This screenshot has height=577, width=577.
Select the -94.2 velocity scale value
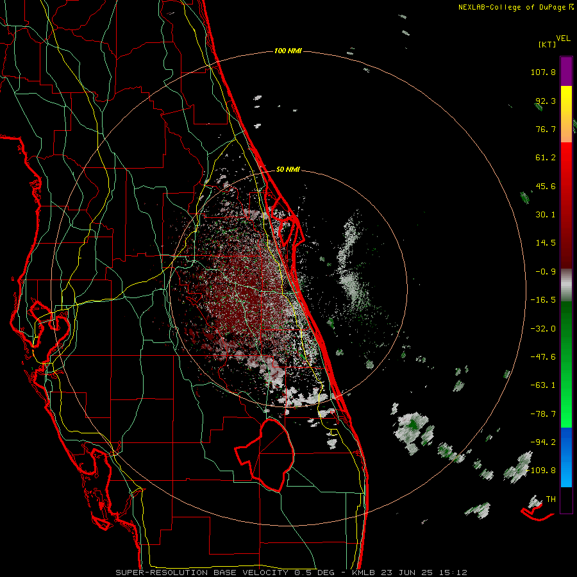(543, 442)
